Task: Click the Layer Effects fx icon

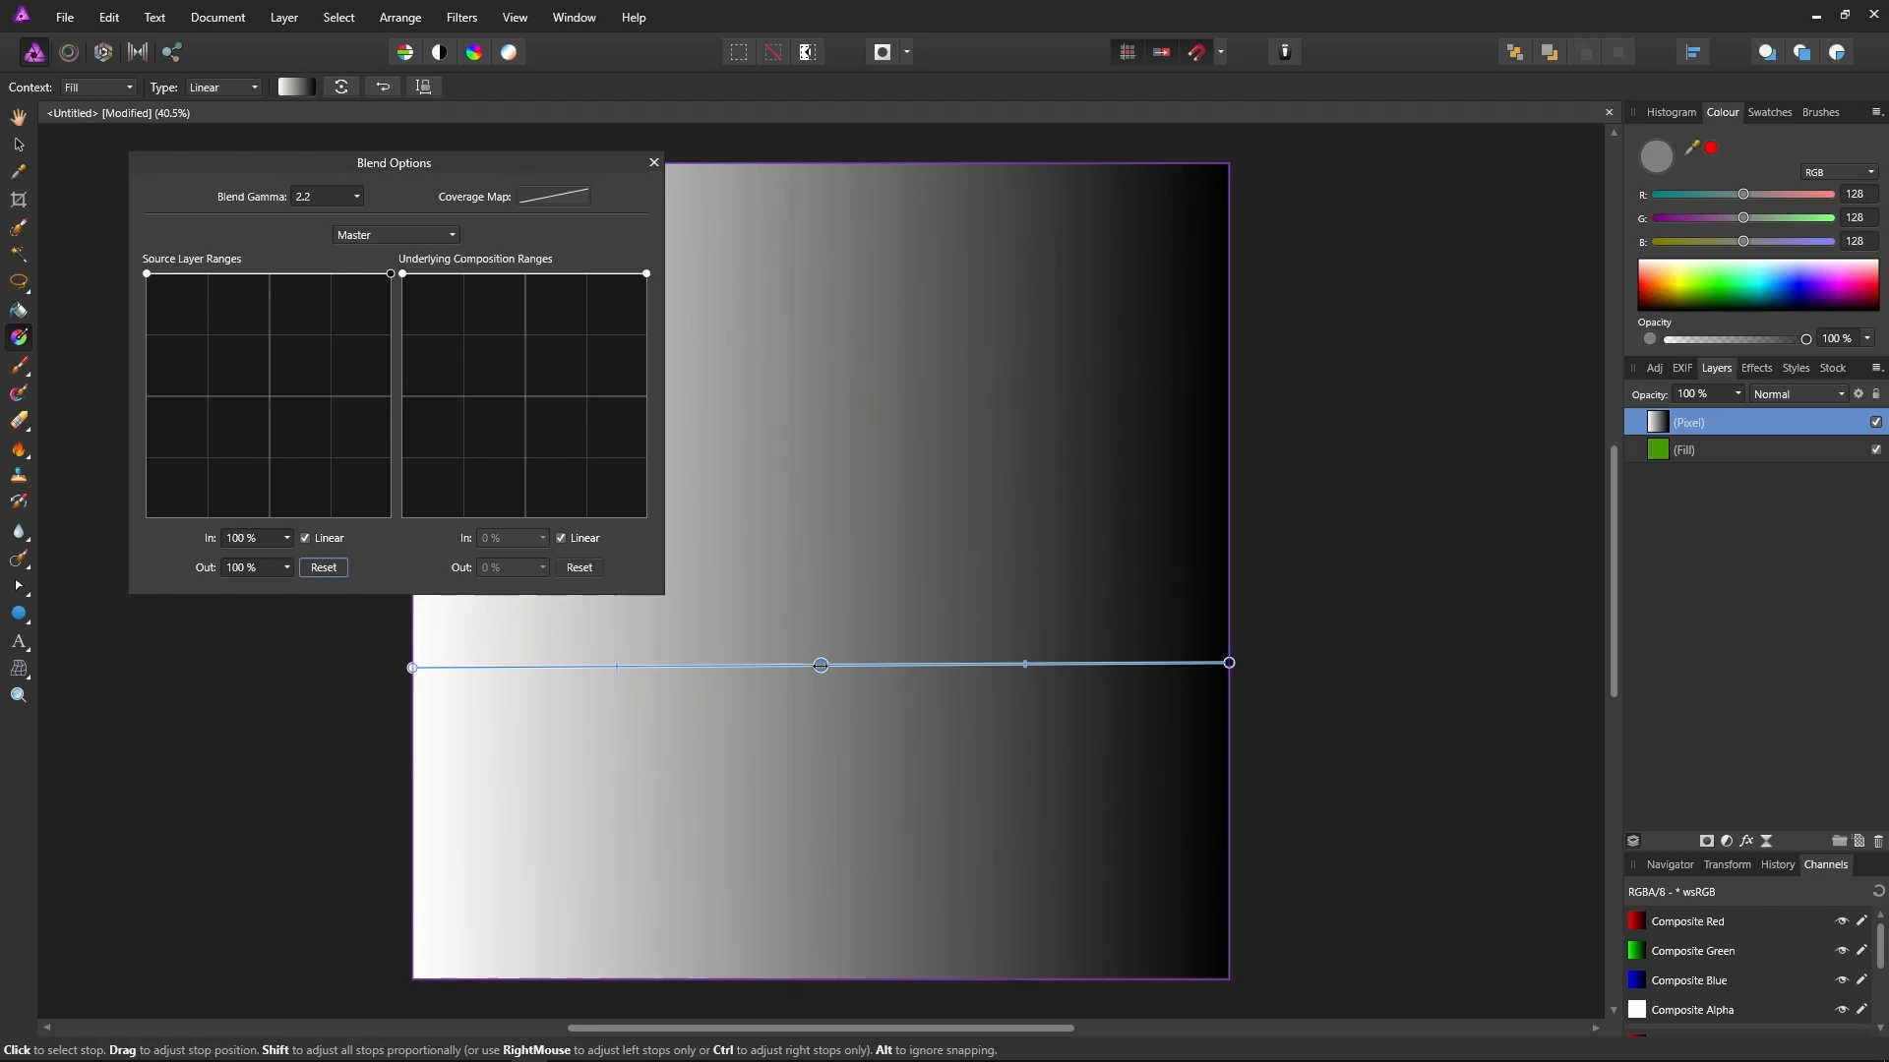Action: pyautogui.click(x=1746, y=841)
